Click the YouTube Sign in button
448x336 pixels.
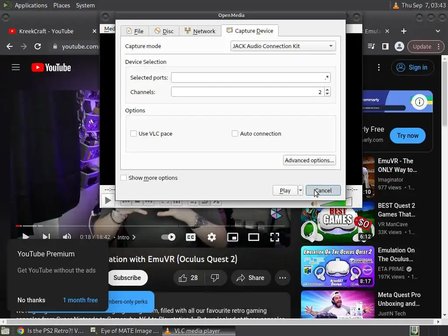click(x=412, y=67)
